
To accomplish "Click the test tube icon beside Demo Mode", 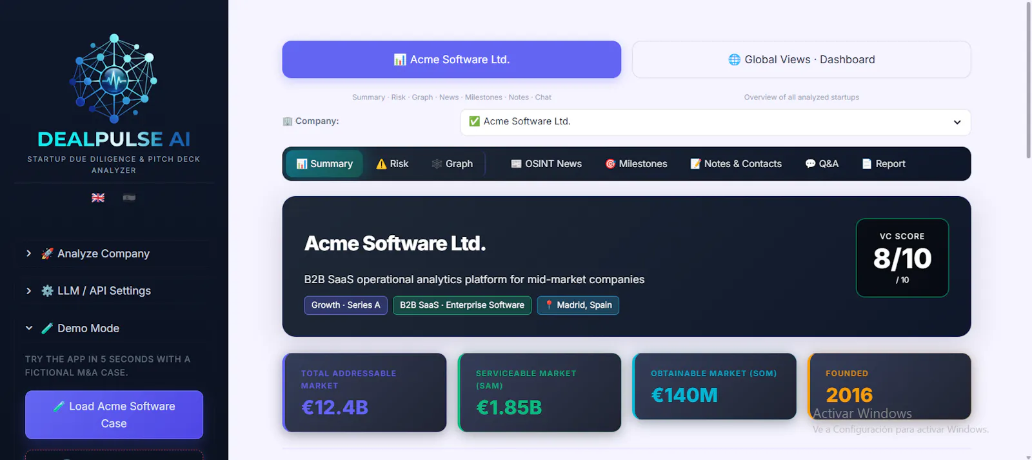I will click(x=47, y=328).
